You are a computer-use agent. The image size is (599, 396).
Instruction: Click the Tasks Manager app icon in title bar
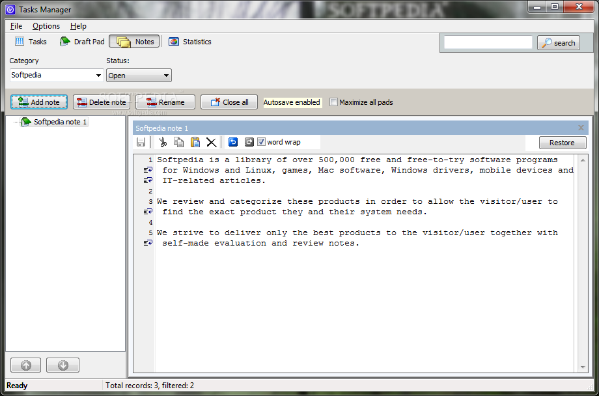(11, 9)
